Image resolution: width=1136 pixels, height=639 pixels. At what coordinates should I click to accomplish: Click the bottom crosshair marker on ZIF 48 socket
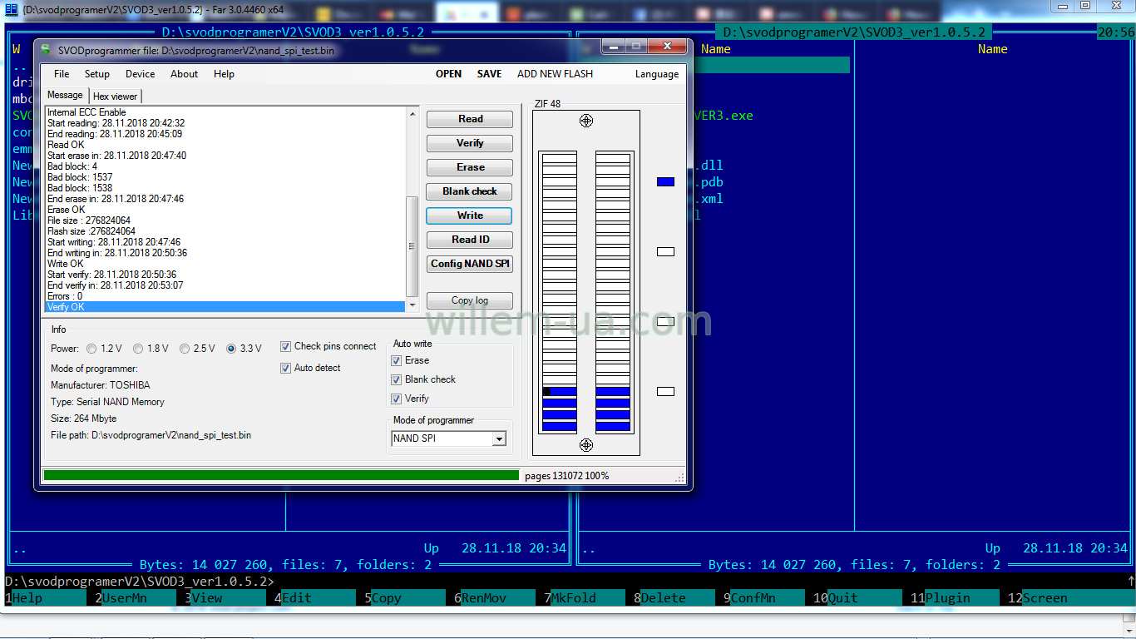(586, 445)
